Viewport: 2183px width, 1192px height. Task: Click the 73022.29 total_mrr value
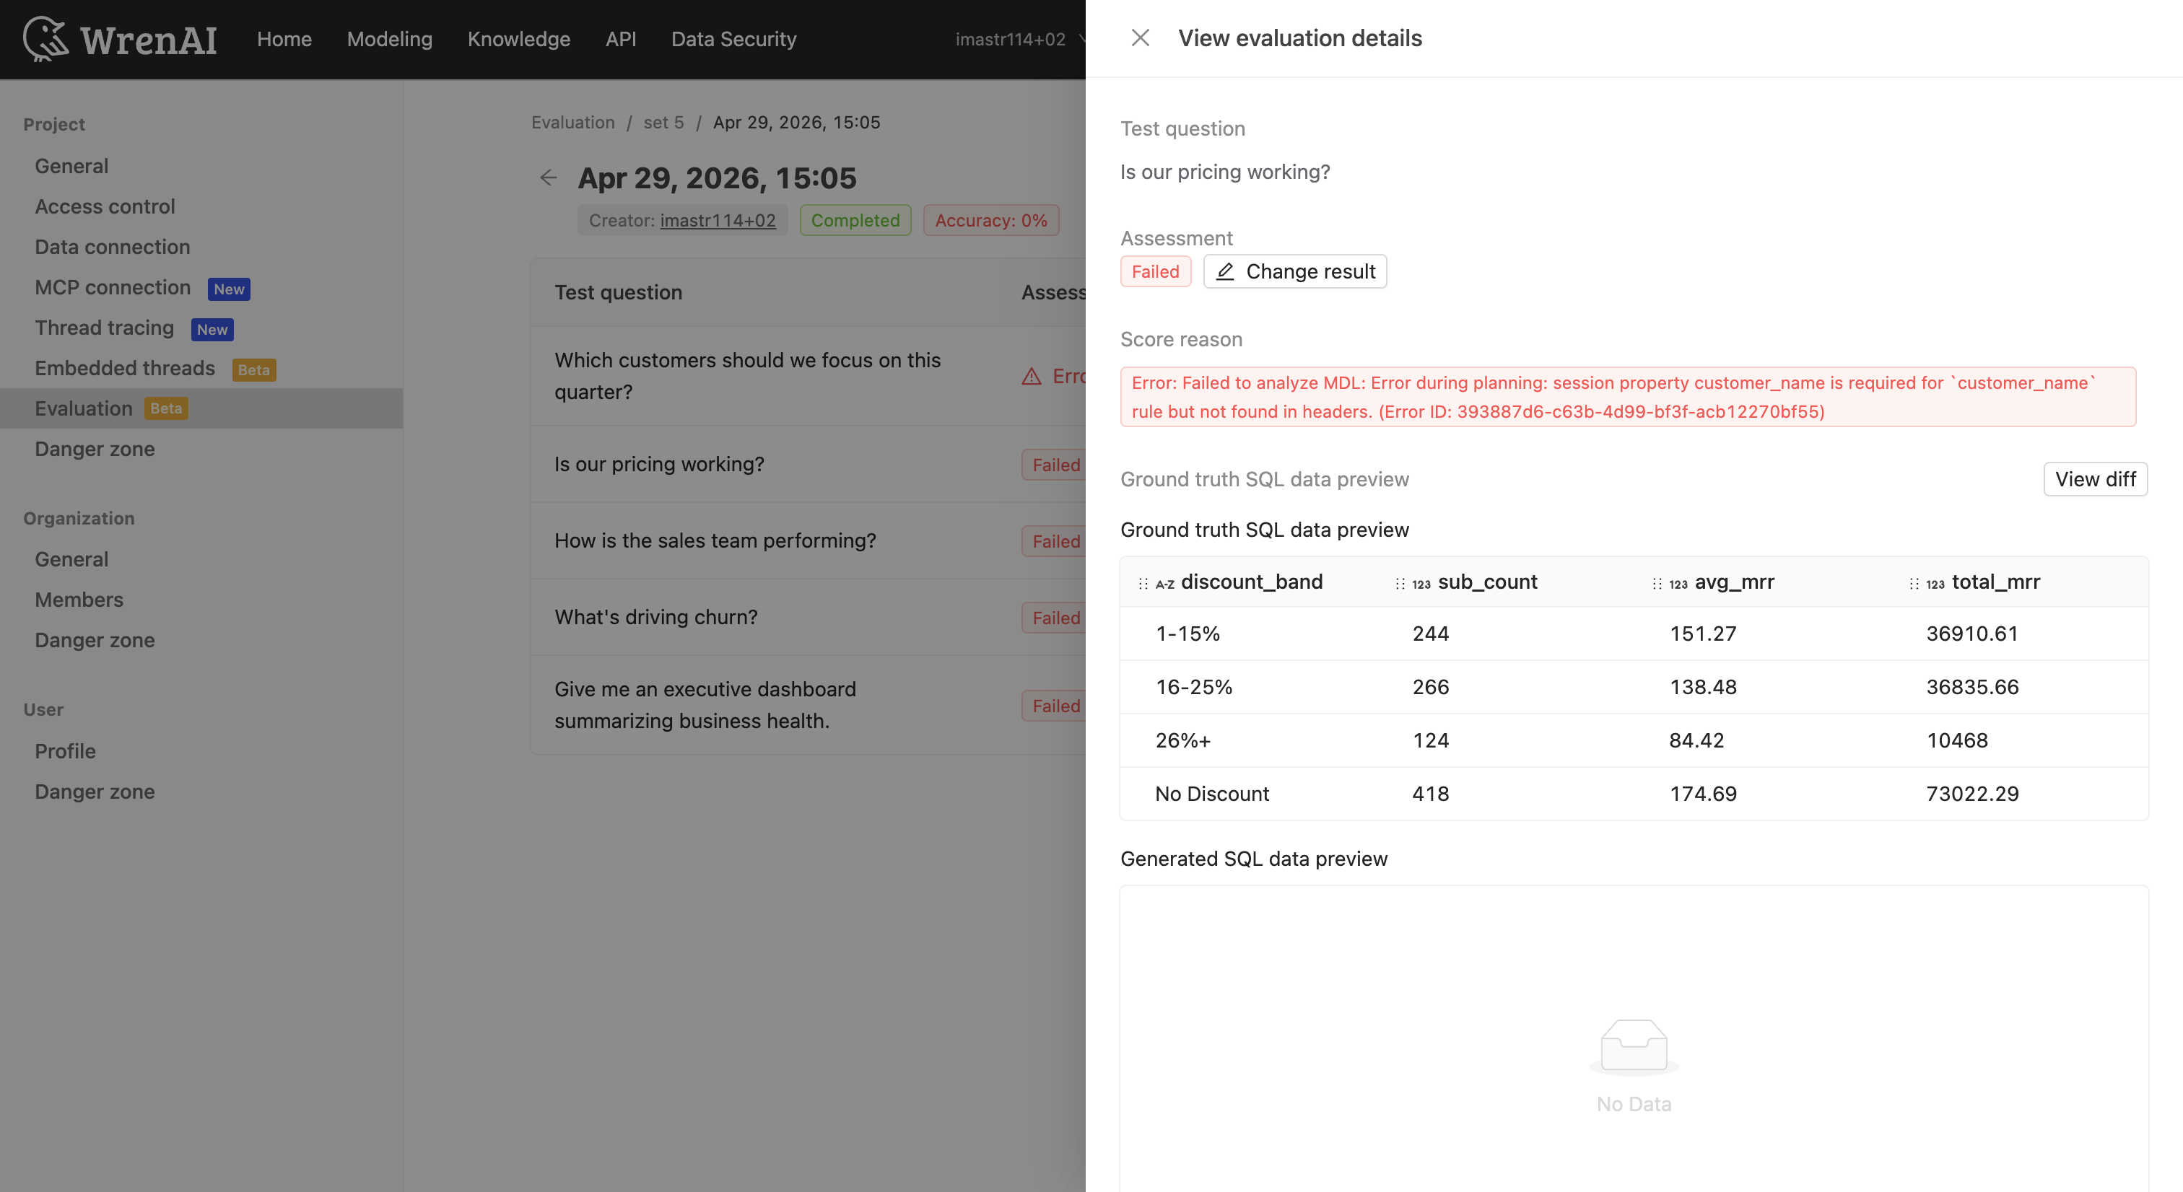(1972, 794)
